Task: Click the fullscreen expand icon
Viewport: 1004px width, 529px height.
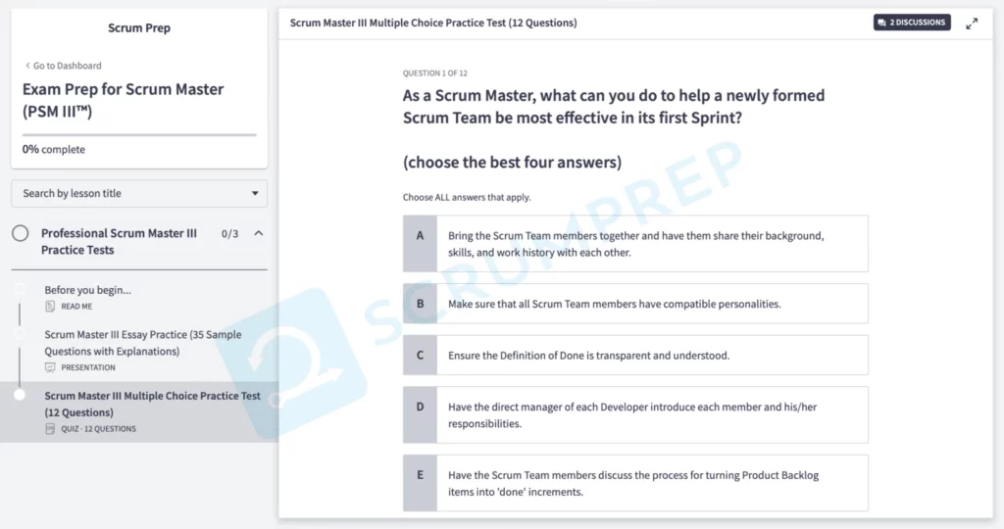Action: (x=972, y=24)
